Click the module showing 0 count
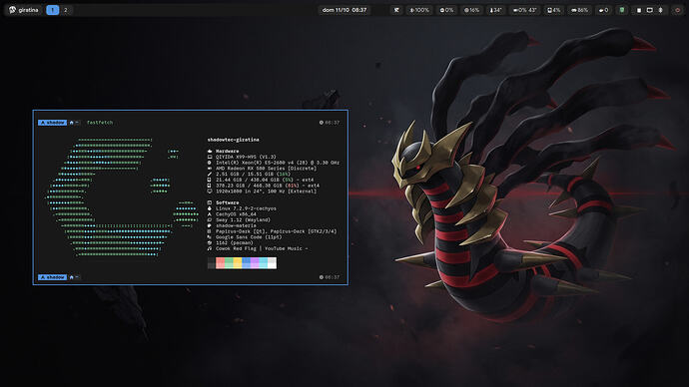689x387 pixels. click(x=603, y=10)
